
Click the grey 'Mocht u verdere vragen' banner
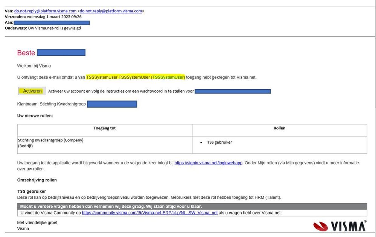tap(192, 206)
